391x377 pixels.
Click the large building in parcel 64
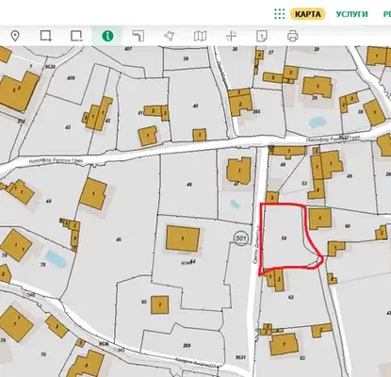coord(183,238)
